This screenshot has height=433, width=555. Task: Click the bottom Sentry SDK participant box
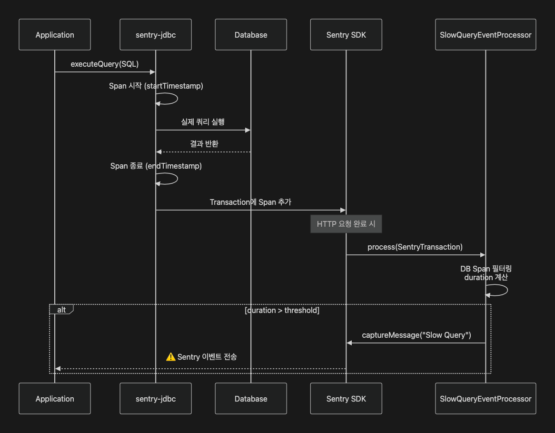click(x=346, y=399)
